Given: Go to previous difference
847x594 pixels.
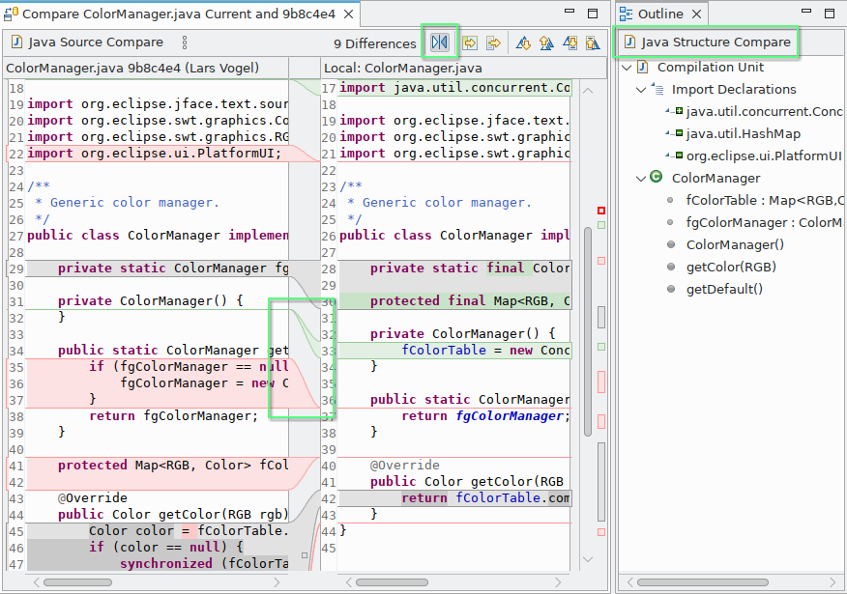Looking at the screenshot, I should [546, 42].
